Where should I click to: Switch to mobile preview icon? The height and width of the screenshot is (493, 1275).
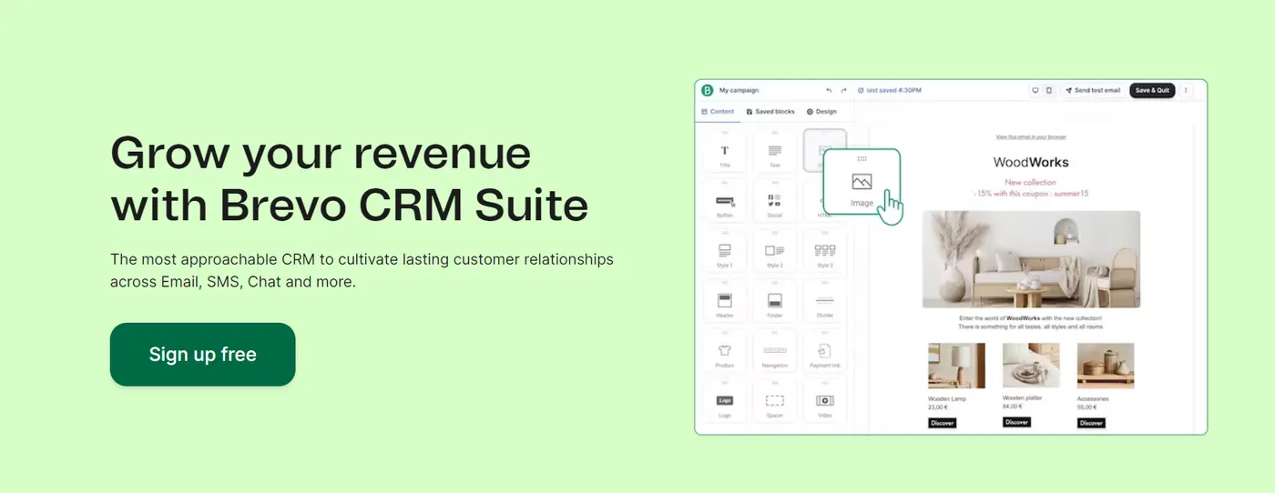pos(1048,90)
